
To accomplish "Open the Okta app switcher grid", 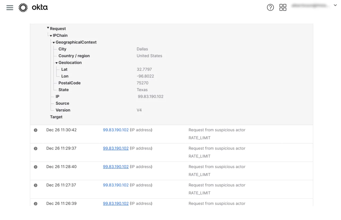I will (x=283, y=7).
